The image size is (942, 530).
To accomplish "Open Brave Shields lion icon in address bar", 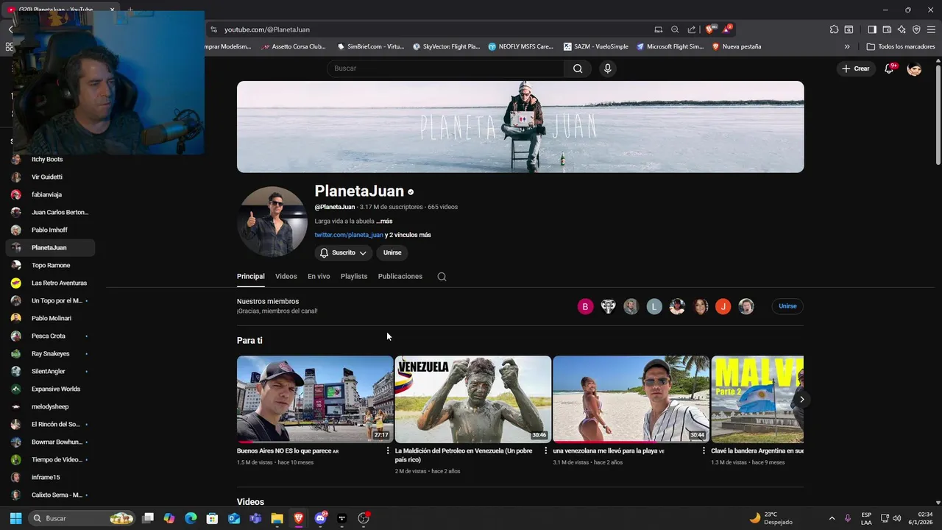I will click(710, 29).
